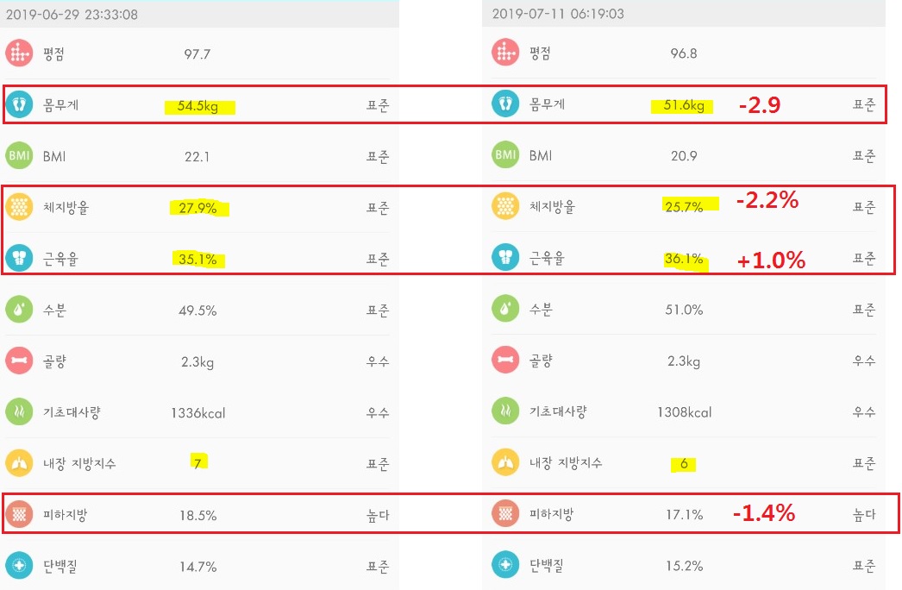Click 높다 status in left 피하지방 row
The width and height of the screenshot is (902, 590).
[378, 515]
